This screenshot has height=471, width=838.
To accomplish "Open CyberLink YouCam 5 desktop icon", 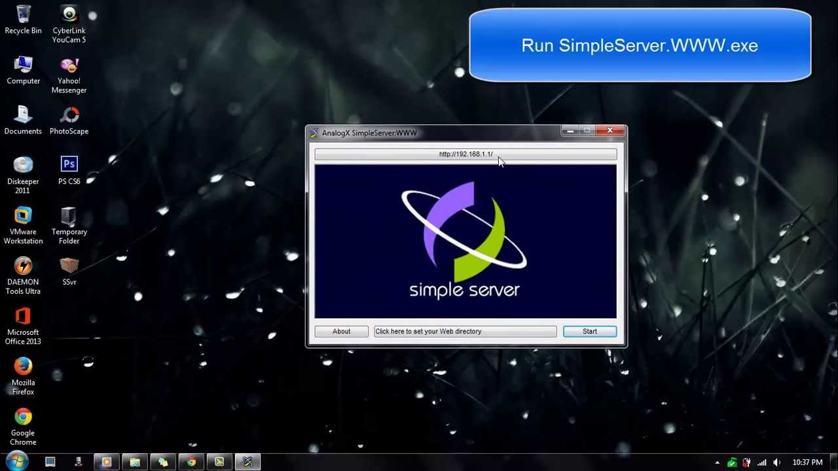I will [69, 24].
